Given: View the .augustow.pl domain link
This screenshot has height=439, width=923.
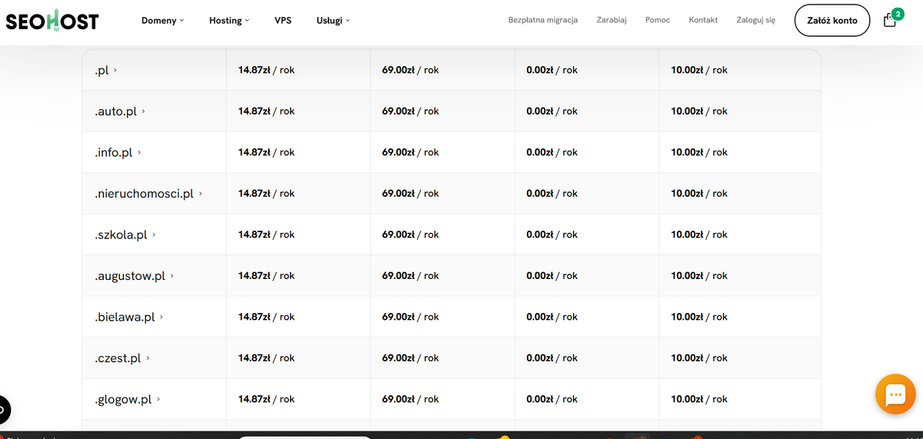Looking at the screenshot, I should 134,276.
